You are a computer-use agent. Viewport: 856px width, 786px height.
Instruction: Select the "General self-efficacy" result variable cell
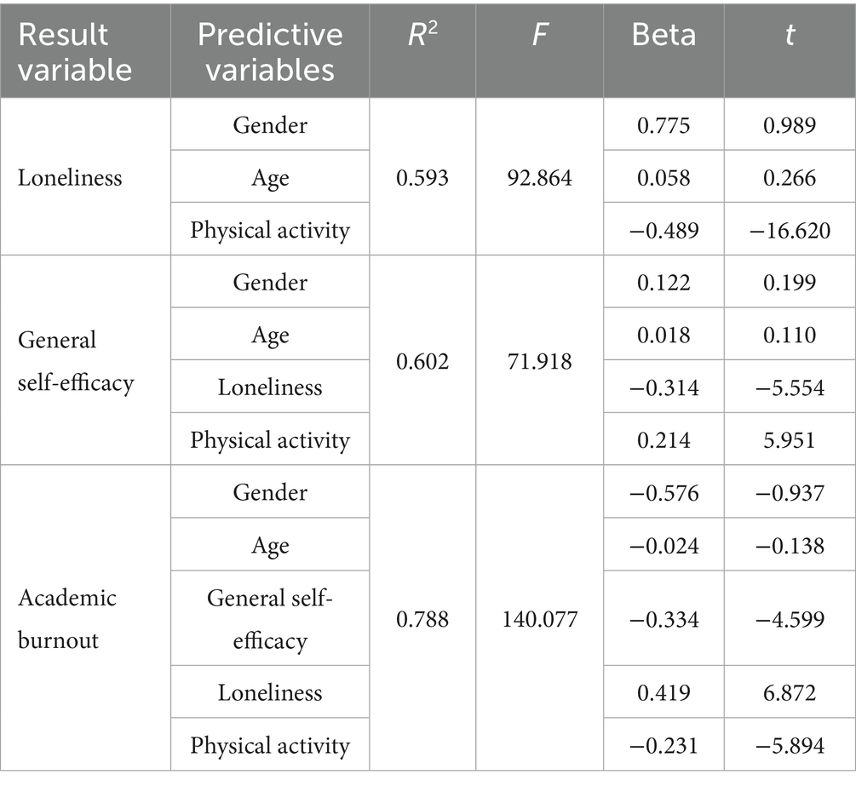click(x=76, y=361)
